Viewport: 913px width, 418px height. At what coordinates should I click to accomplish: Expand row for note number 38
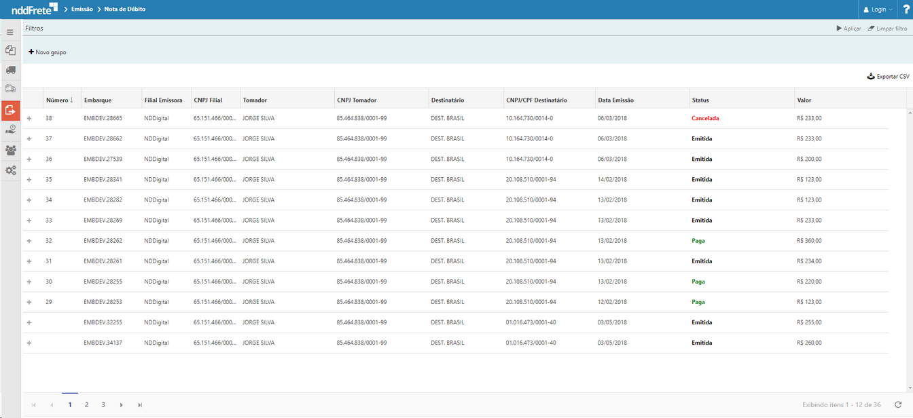(x=29, y=119)
